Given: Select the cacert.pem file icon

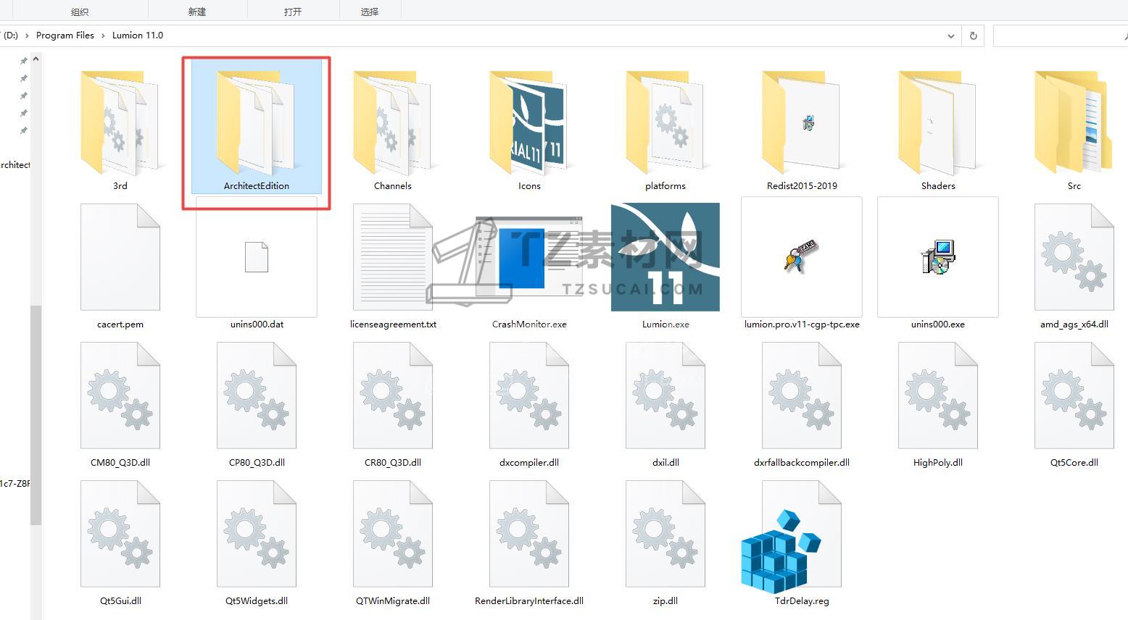Looking at the screenshot, I should point(120,257).
